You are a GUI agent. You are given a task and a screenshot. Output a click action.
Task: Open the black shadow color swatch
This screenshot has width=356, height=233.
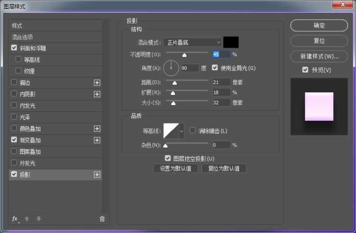point(231,42)
